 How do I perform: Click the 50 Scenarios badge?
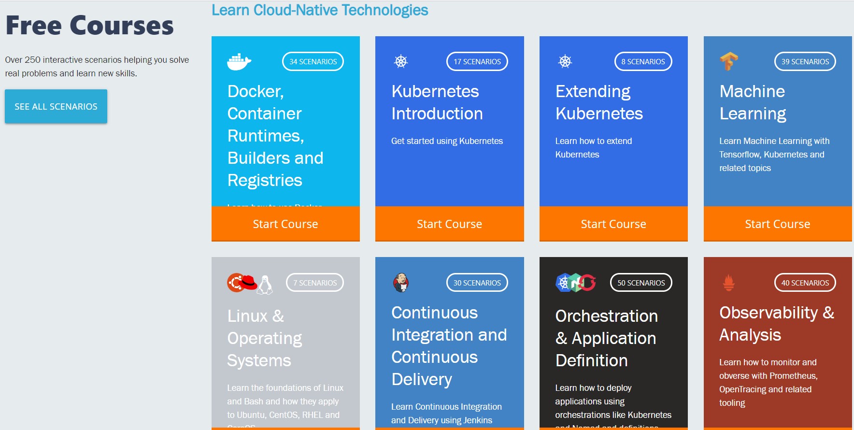pyautogui.click(x=641, y=283)
